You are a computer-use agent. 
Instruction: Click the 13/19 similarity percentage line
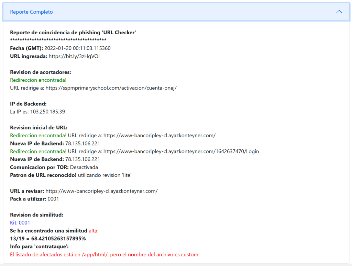[x=48, y=239]
